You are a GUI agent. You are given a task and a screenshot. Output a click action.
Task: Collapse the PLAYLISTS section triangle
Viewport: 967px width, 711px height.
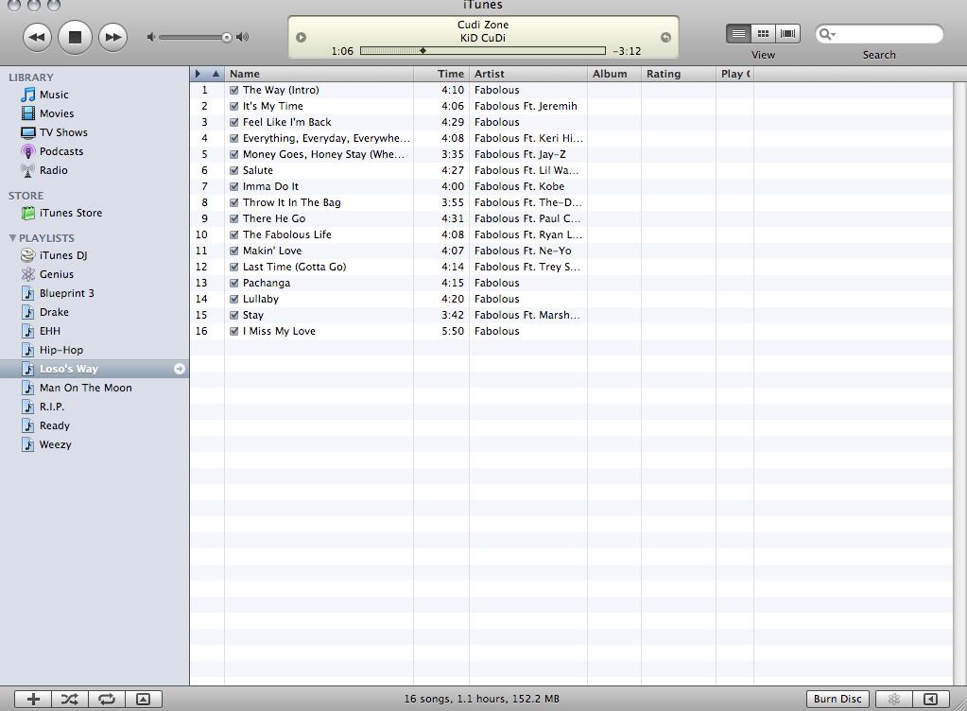point(12,238)
